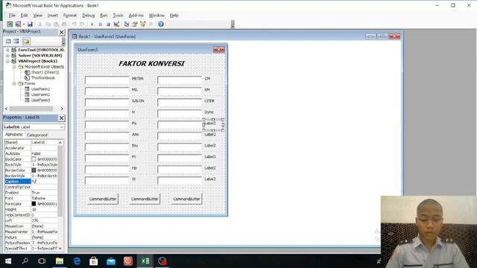This screenshot has height=268, width=477.
Task: Open the Insert UserForm dropdown arrow
Action: [x=23, y=24]
